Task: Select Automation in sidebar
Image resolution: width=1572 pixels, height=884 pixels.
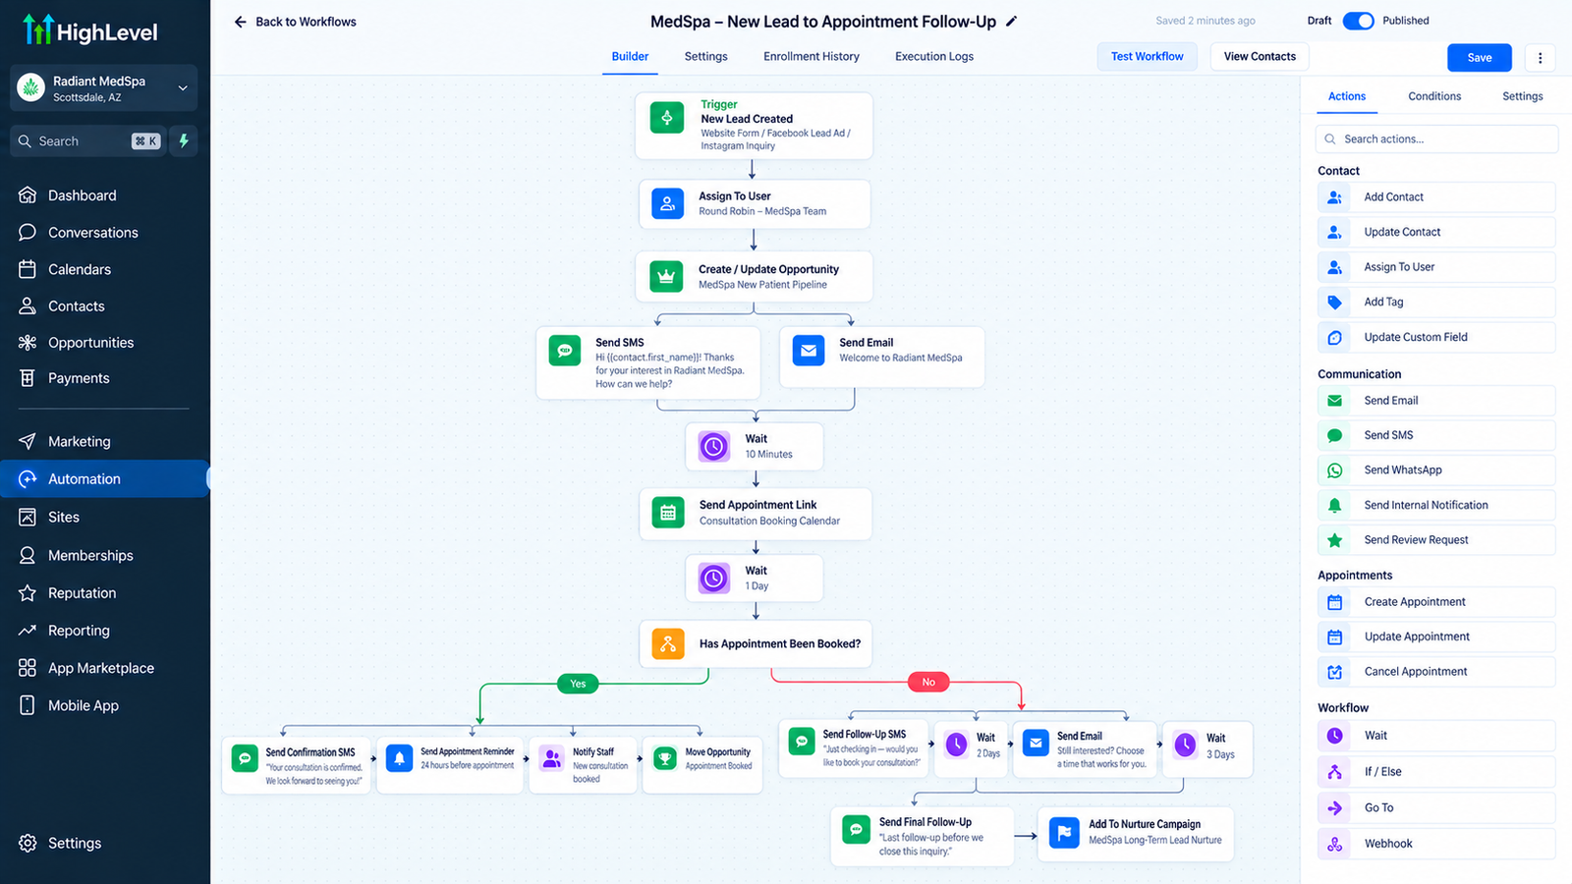Action: point(104,479)
